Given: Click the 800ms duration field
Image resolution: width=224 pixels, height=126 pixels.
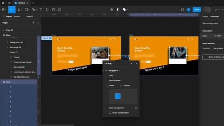Looking at the screenshot, I should click(127, 85).
